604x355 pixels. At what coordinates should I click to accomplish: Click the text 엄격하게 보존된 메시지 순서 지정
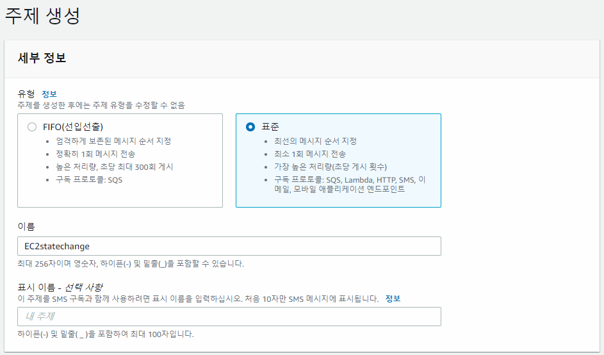coord(113,141)
